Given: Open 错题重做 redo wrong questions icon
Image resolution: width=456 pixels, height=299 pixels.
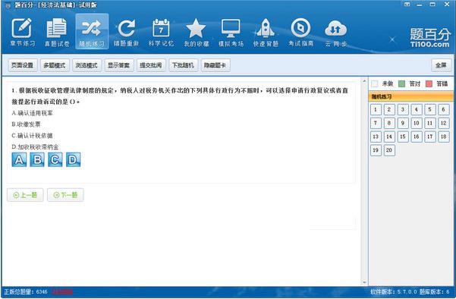Looking at the screenshot, I should click(x=126, y=32).
